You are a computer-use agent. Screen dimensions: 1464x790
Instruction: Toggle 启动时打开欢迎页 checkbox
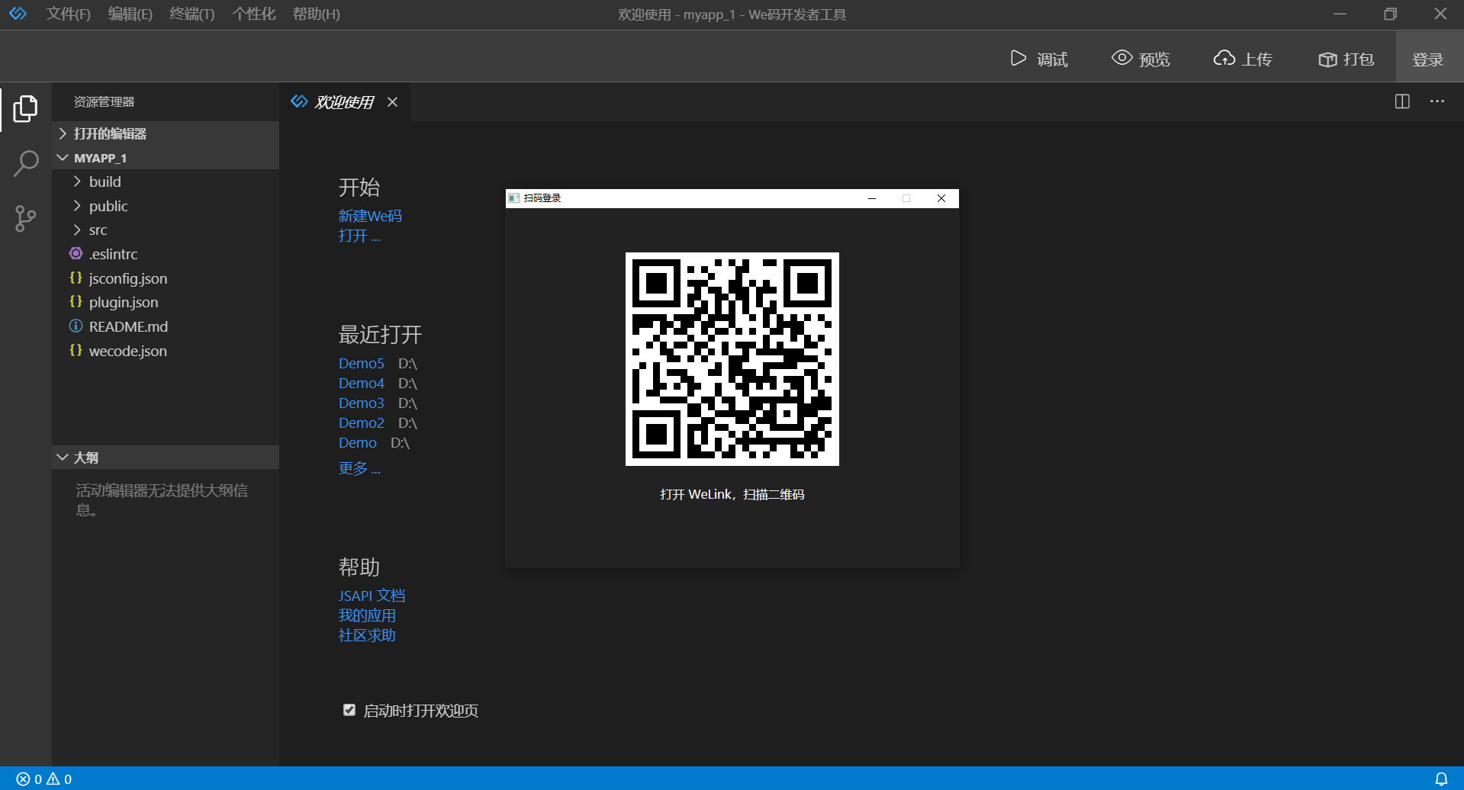(349, 709)
